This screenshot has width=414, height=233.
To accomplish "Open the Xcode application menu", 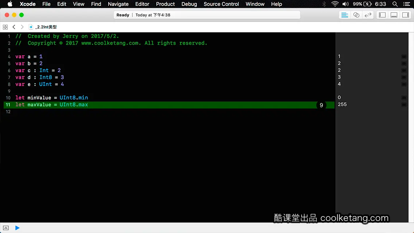I will 27,4.
